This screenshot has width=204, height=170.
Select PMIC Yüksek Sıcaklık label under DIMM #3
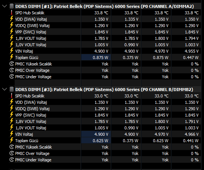click(x=33, y=147)
